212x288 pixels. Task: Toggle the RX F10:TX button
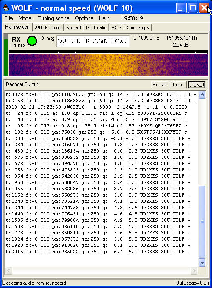(x=24, y=42)
